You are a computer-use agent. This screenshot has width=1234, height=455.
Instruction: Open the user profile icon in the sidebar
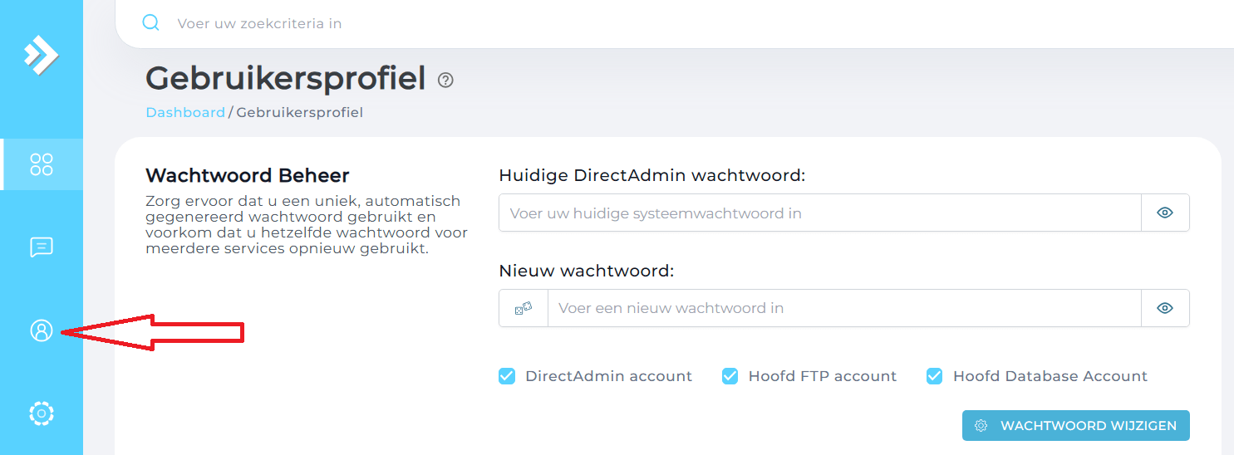click(x=42, y=330)
